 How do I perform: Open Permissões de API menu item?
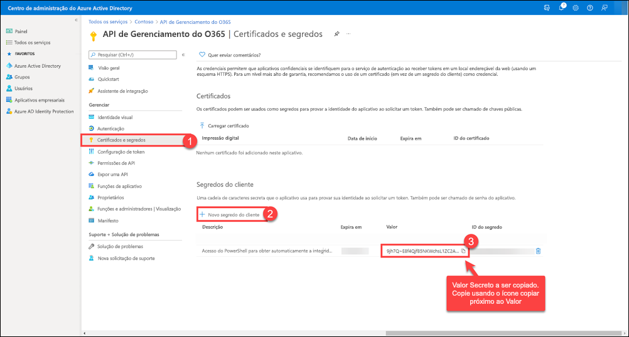[x=115, y=163]
